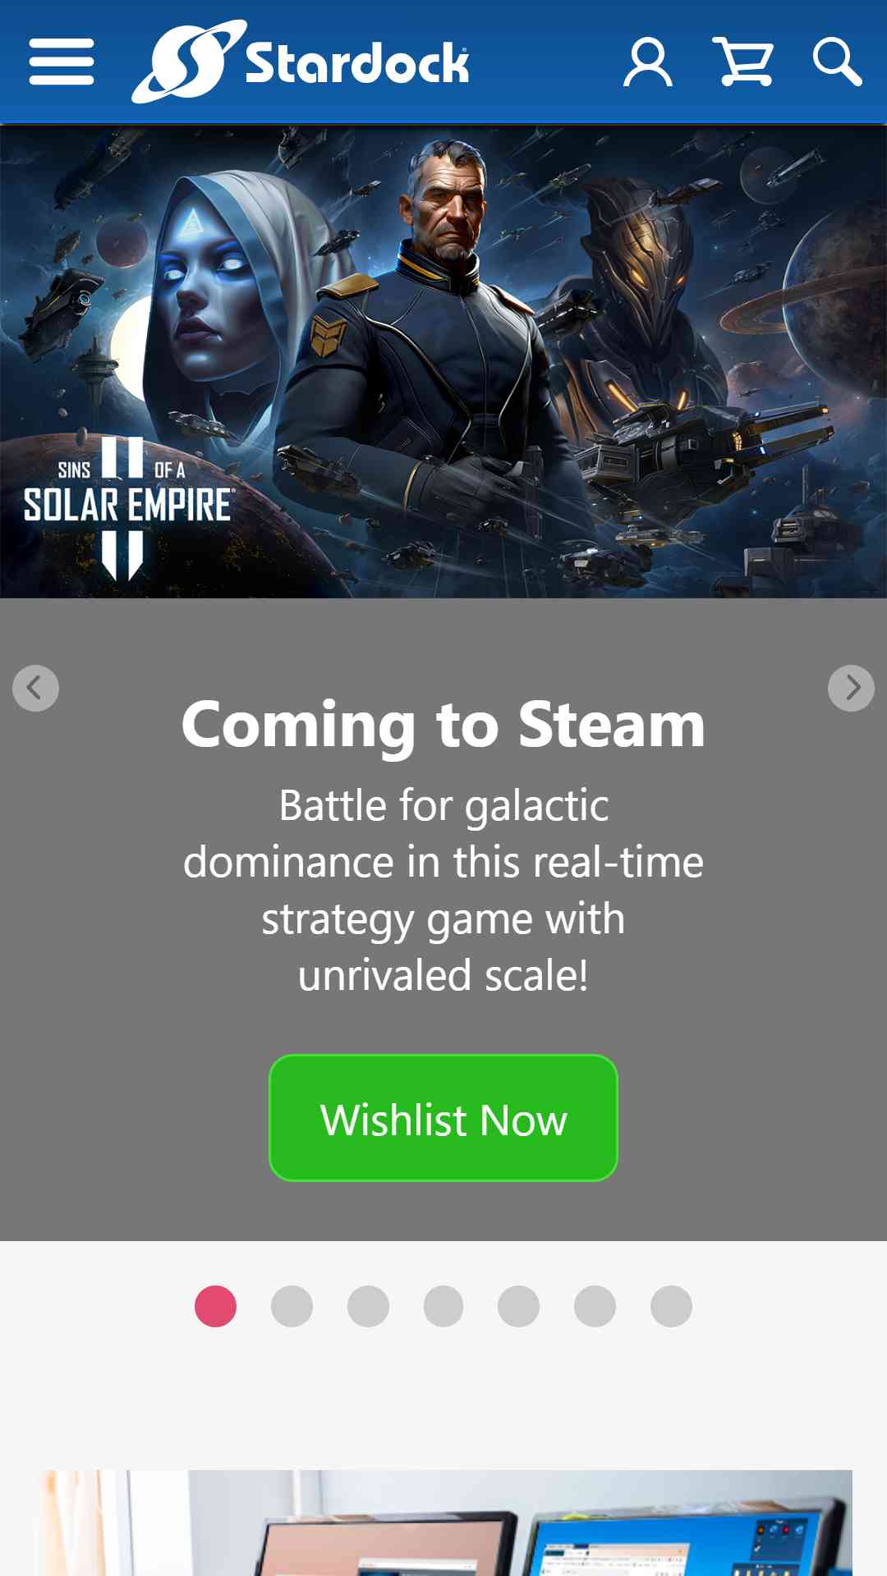Click the Battle for galactic dominance description
Viewport: 887px width, 1576px height.
[443, 890]
